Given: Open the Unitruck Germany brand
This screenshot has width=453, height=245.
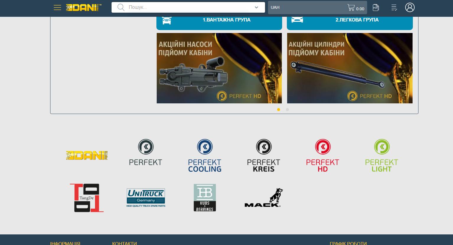Looking at the screenshot, I should coord(146,198).
